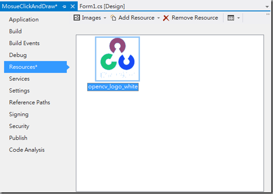Click the opencv_logo_white resource name
The width and height of the screenshot is (273, 194).
pos(113,87)
